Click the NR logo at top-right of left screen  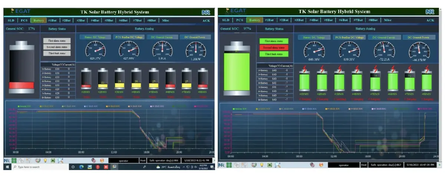[x=210, y=12]
